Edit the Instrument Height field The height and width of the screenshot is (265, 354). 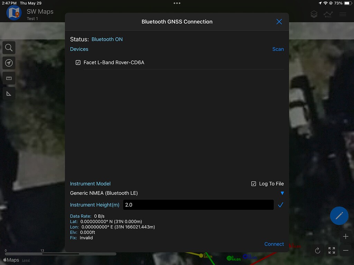point(198,205)
